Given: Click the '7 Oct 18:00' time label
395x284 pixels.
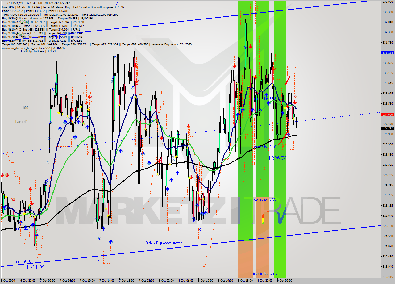Looking at the screenshot, I should (127, 281).
